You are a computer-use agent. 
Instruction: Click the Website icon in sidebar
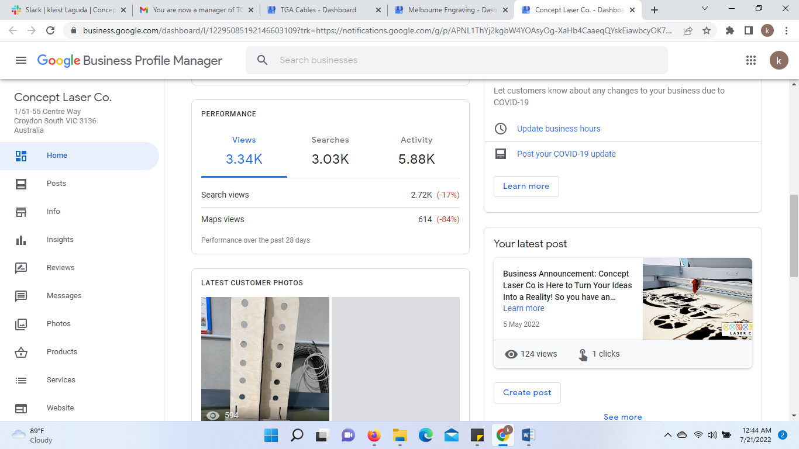coord(21,408)
